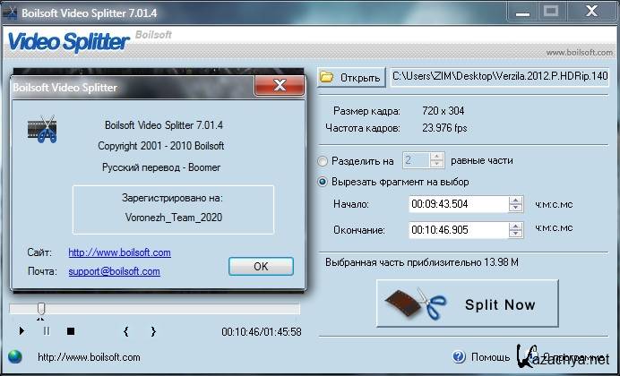Decrease the "Окончание" time with down arrow
Screen dimensions: 620x376
pos(515,235)
